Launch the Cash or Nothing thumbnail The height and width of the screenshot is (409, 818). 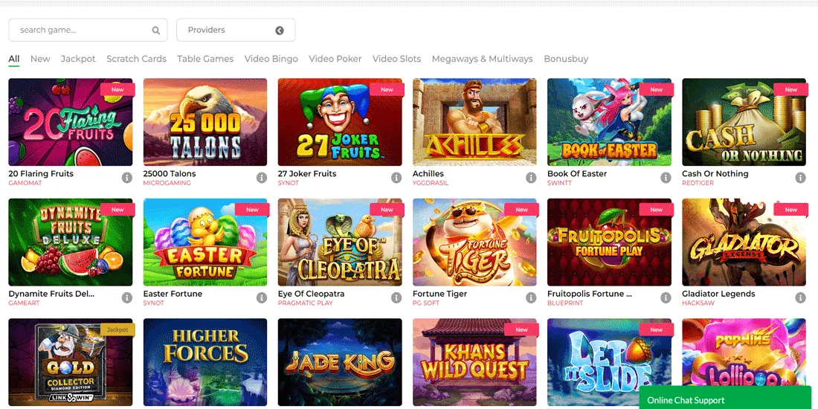(x=744, y=122)
